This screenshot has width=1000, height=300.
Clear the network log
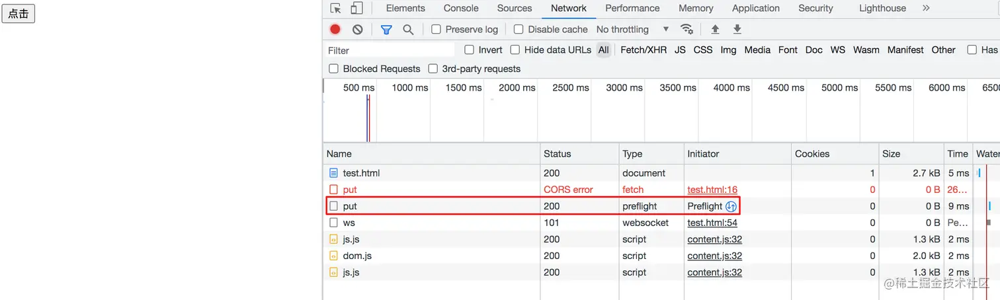[357, 29]
